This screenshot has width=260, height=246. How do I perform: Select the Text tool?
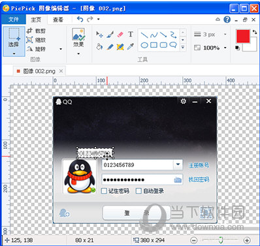coord(131,34)
